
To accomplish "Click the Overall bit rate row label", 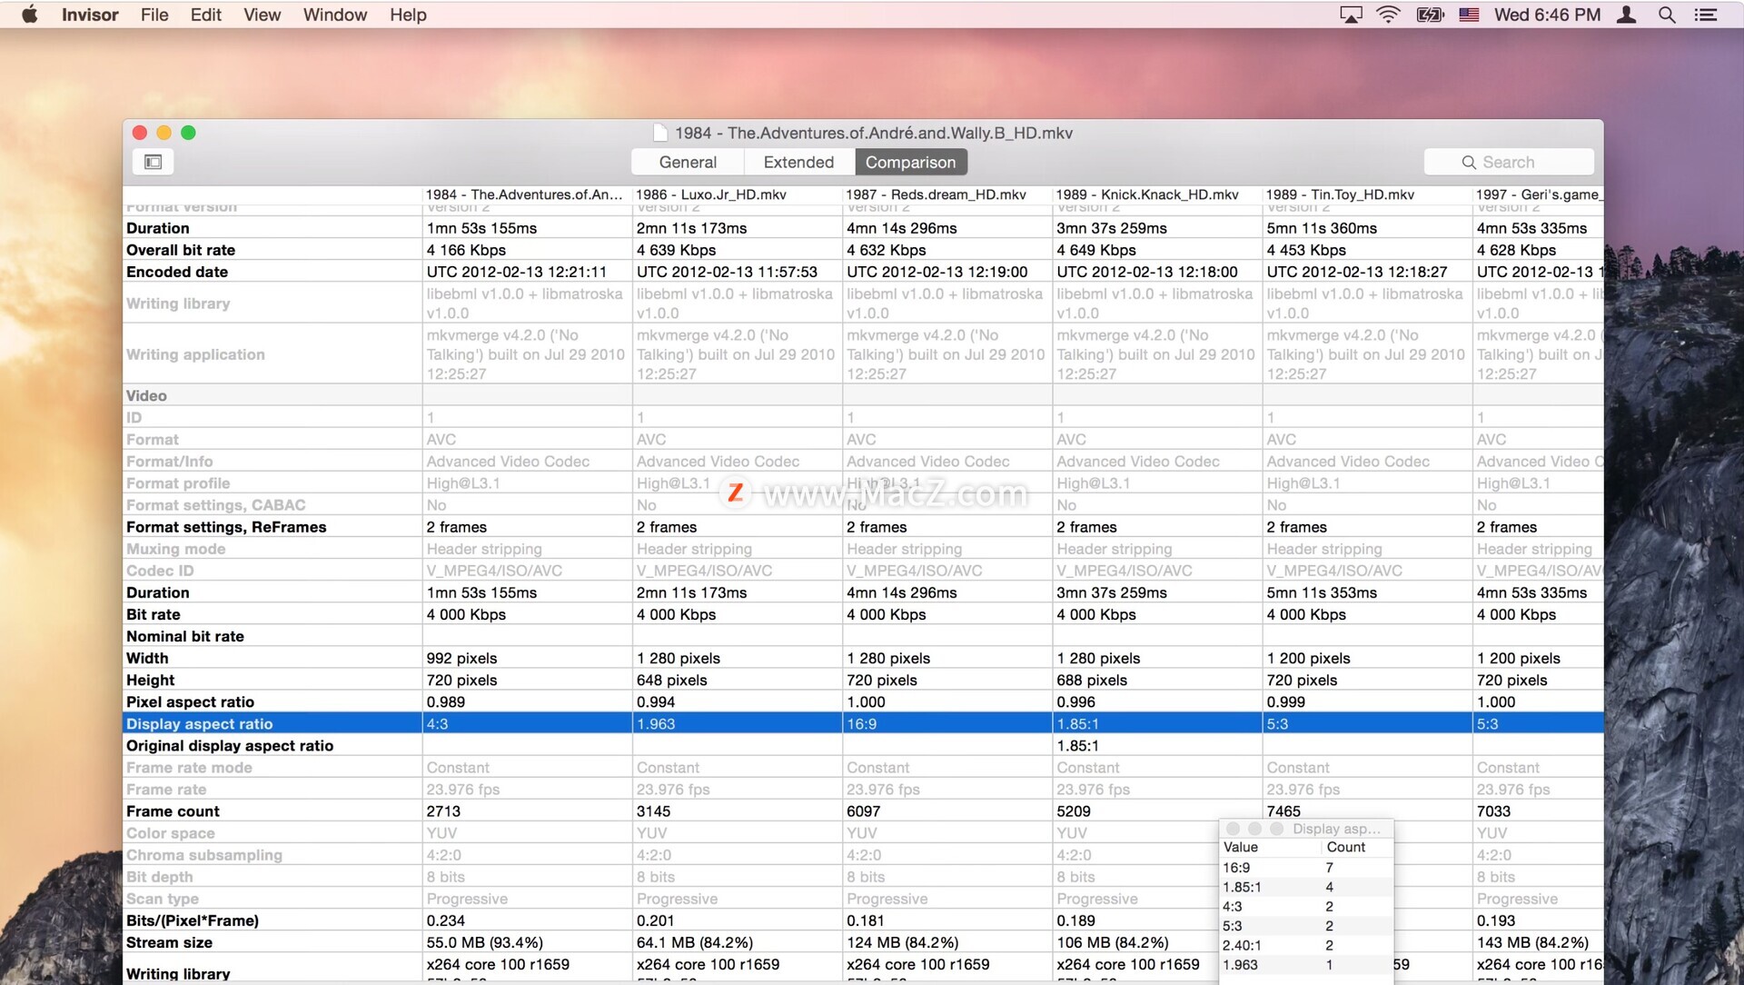I will [x=181, y=250].
